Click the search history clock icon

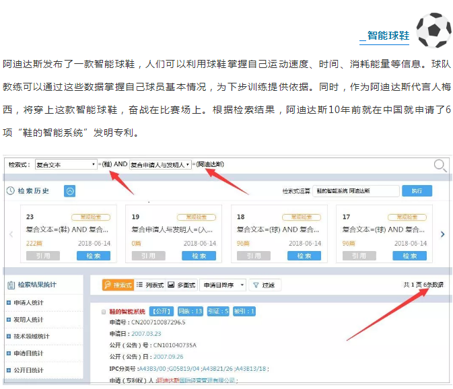pyautogui.click(x=10, y=190)
